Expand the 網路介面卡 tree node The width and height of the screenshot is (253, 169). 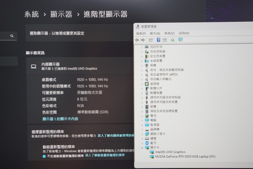click(142, 134)
